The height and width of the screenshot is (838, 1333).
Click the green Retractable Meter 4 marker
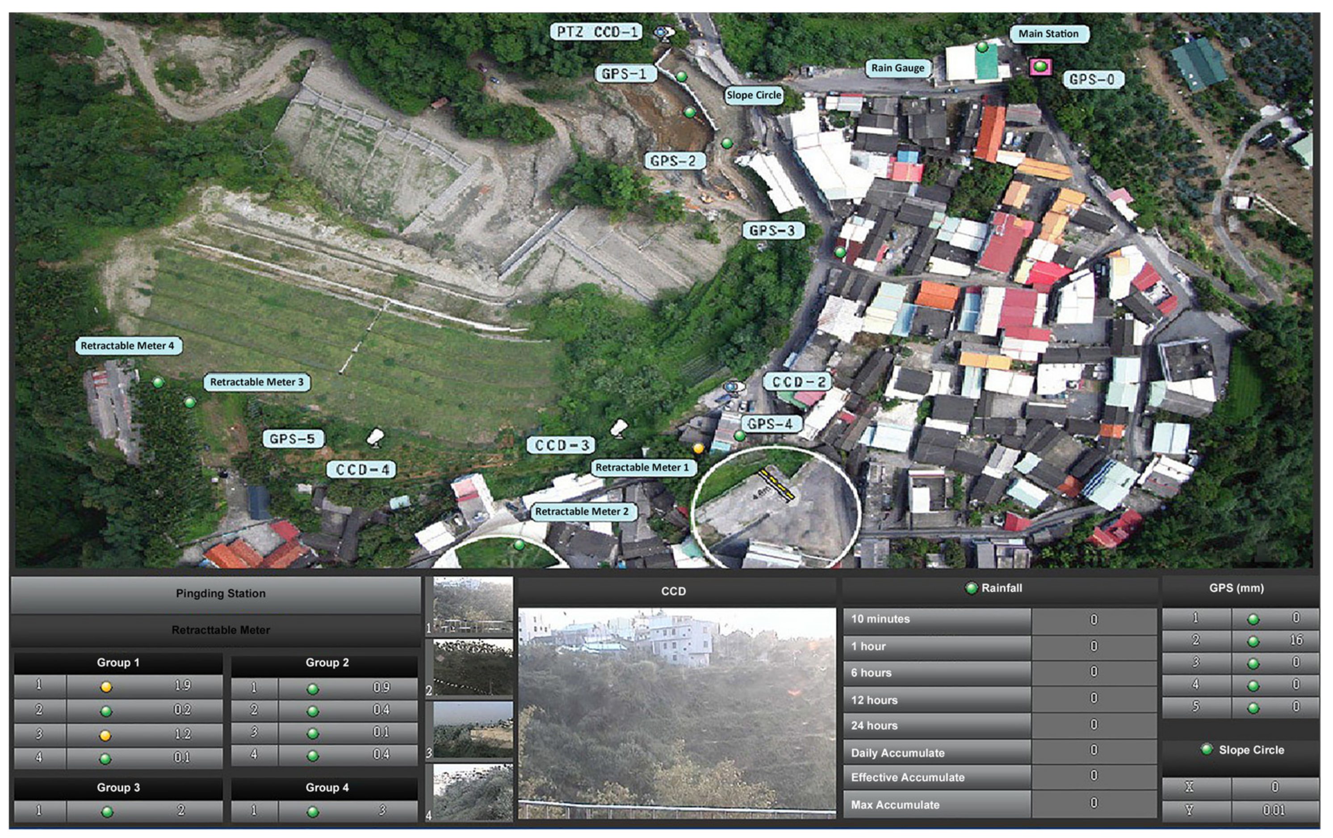click(x=158, y=382)
